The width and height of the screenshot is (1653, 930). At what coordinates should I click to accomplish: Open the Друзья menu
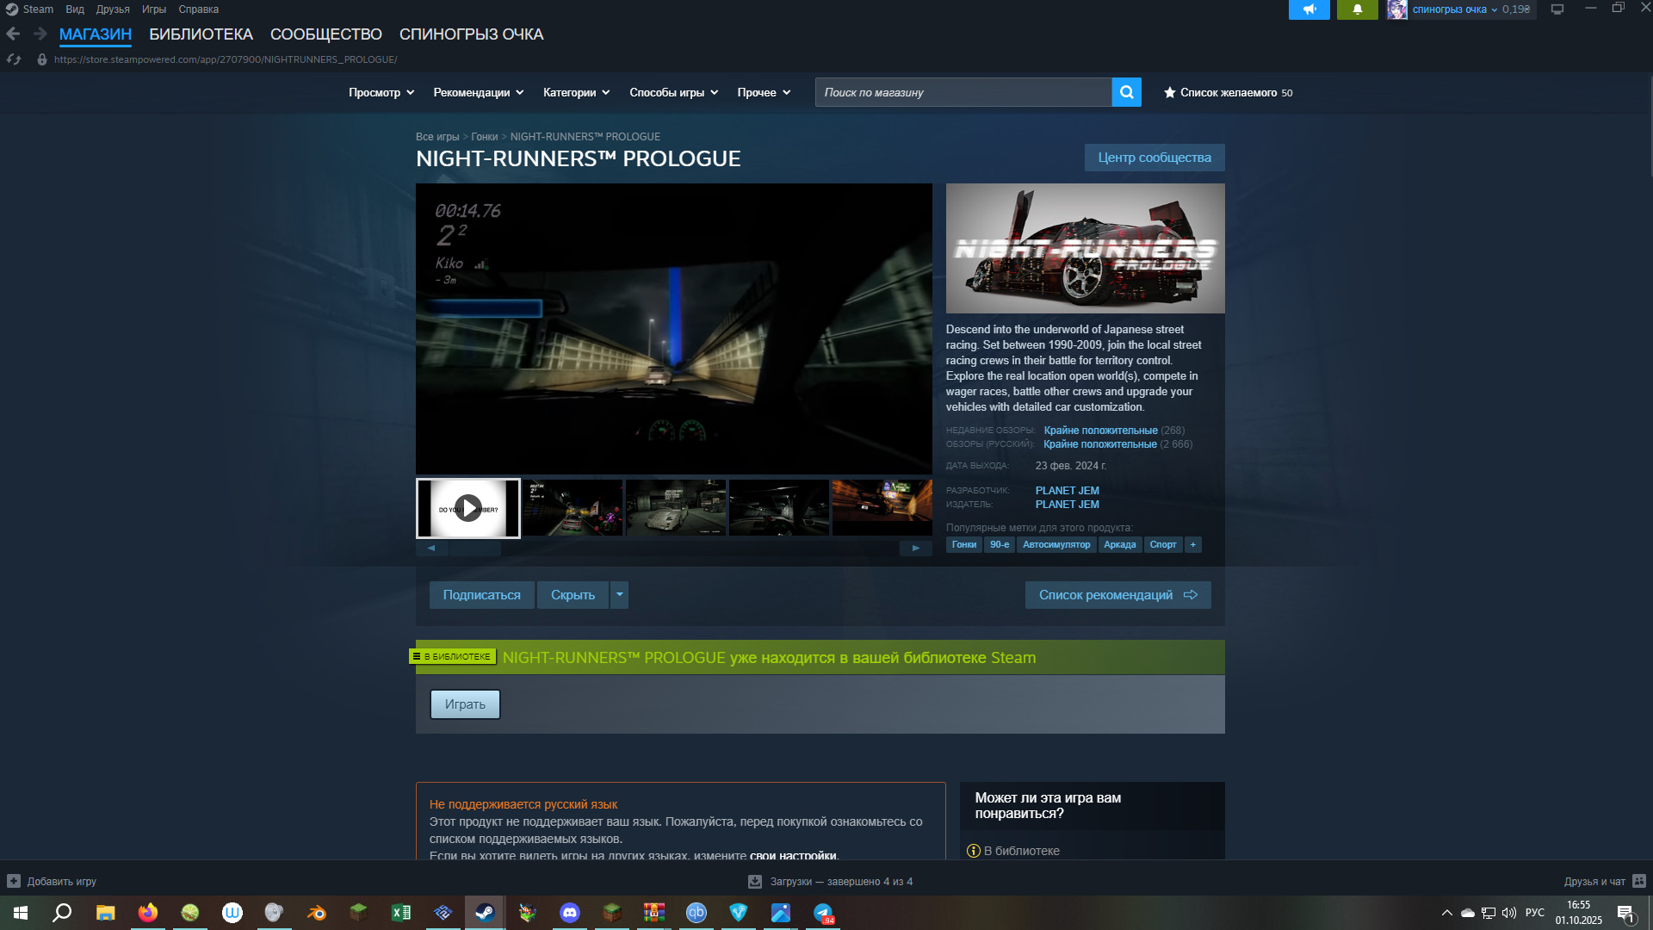(113, 9)
